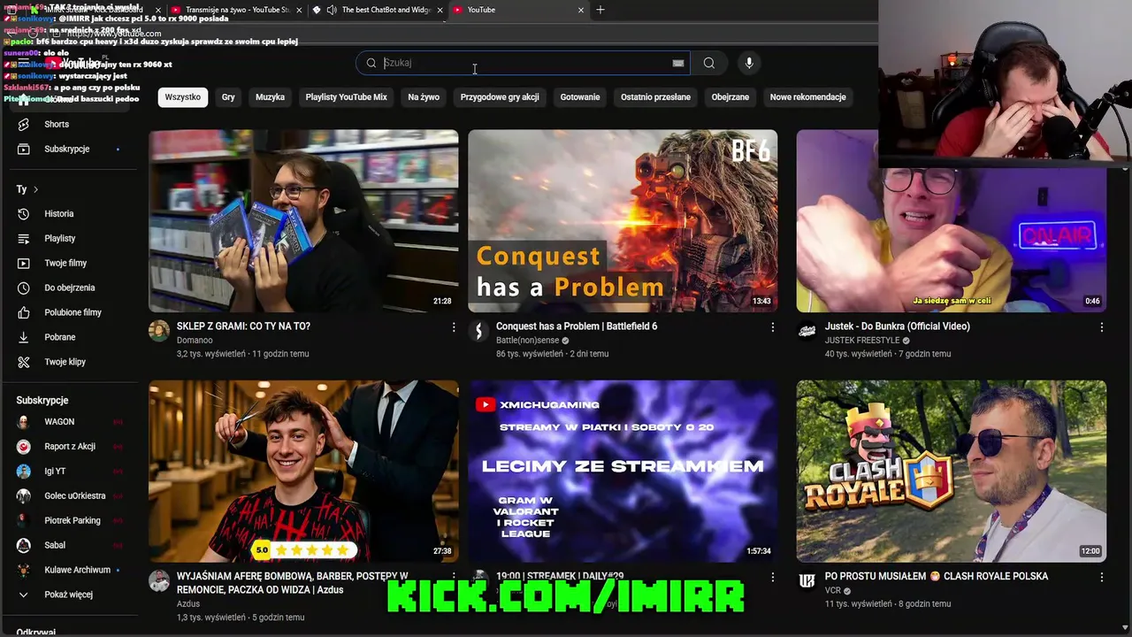Open Twoje filmy in the sidebar
The height and width of the screenshot is (637, 1132).
coord(65,264)
